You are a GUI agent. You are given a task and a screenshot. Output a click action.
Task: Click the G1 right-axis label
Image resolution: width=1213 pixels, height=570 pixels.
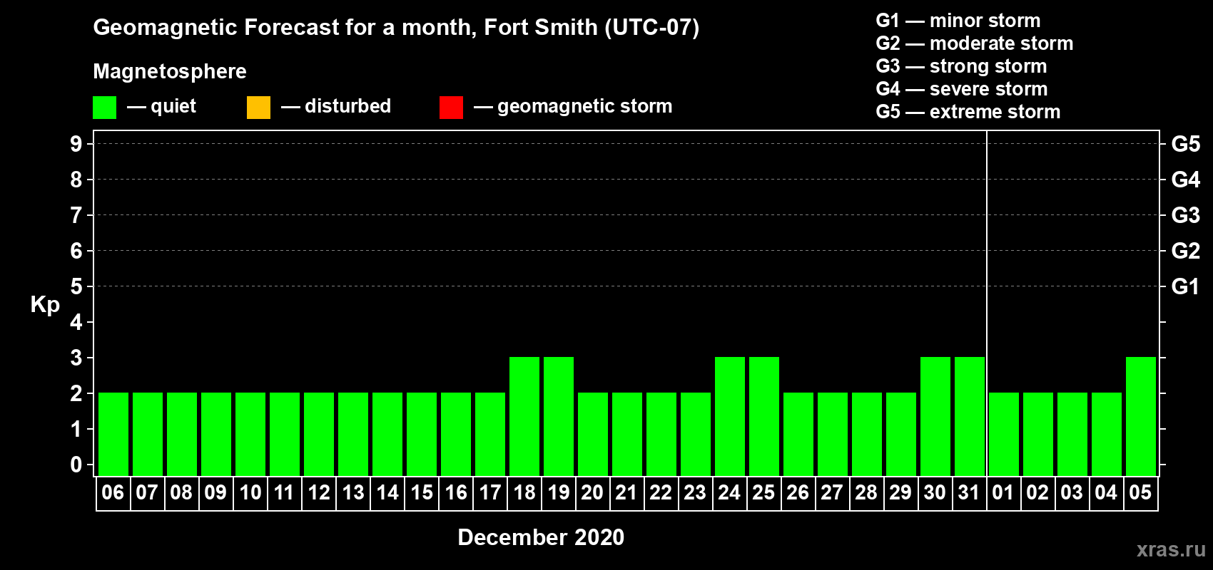(1186, 286)
